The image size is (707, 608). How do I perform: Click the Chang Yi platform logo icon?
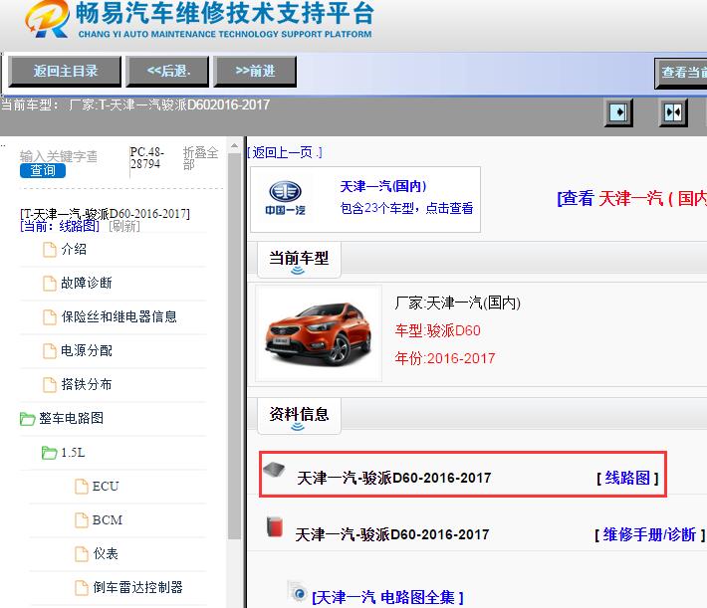click(48, 19)
